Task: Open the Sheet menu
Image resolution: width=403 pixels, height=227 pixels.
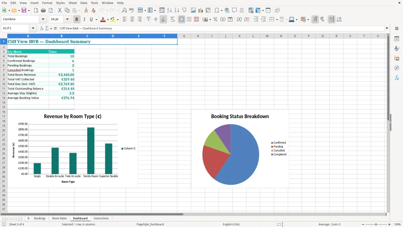Action: pyautogui.click(x=73, y=3)
